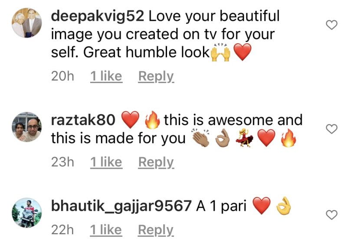
Task: Like bhautik_gajjar9567's comment via heart icon
Action: click(x=332, y=215)
